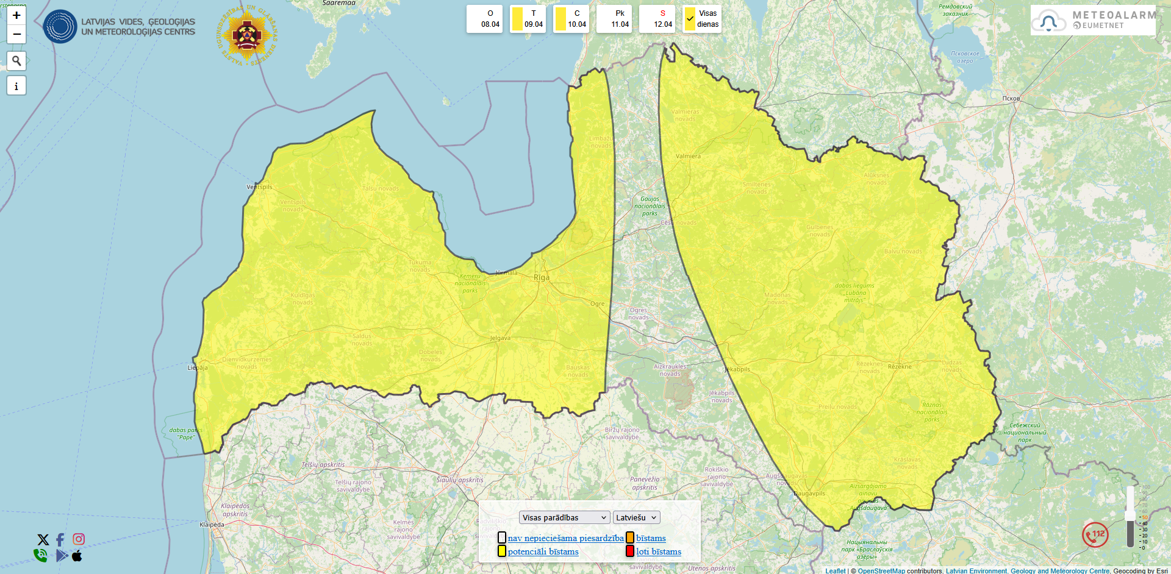The image size is (1171, 574).
Task: Expand the Visas parādības dropdown
Action: pyautogui.click(x=564, y=517)
